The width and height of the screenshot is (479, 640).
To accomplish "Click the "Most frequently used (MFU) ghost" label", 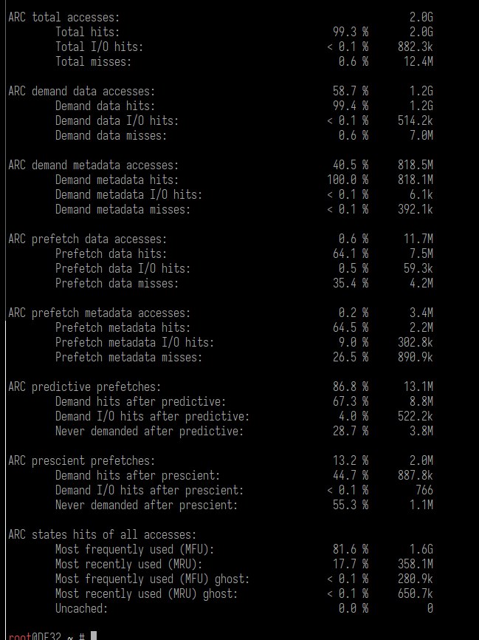I will point(152,579).
